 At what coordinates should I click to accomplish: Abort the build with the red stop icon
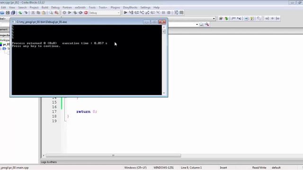tap(86, 13)
